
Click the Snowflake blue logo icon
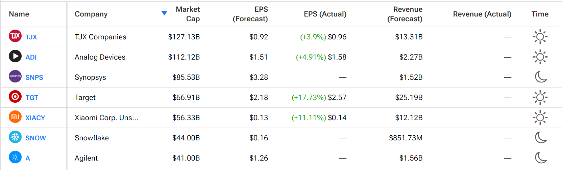[15, 137]
